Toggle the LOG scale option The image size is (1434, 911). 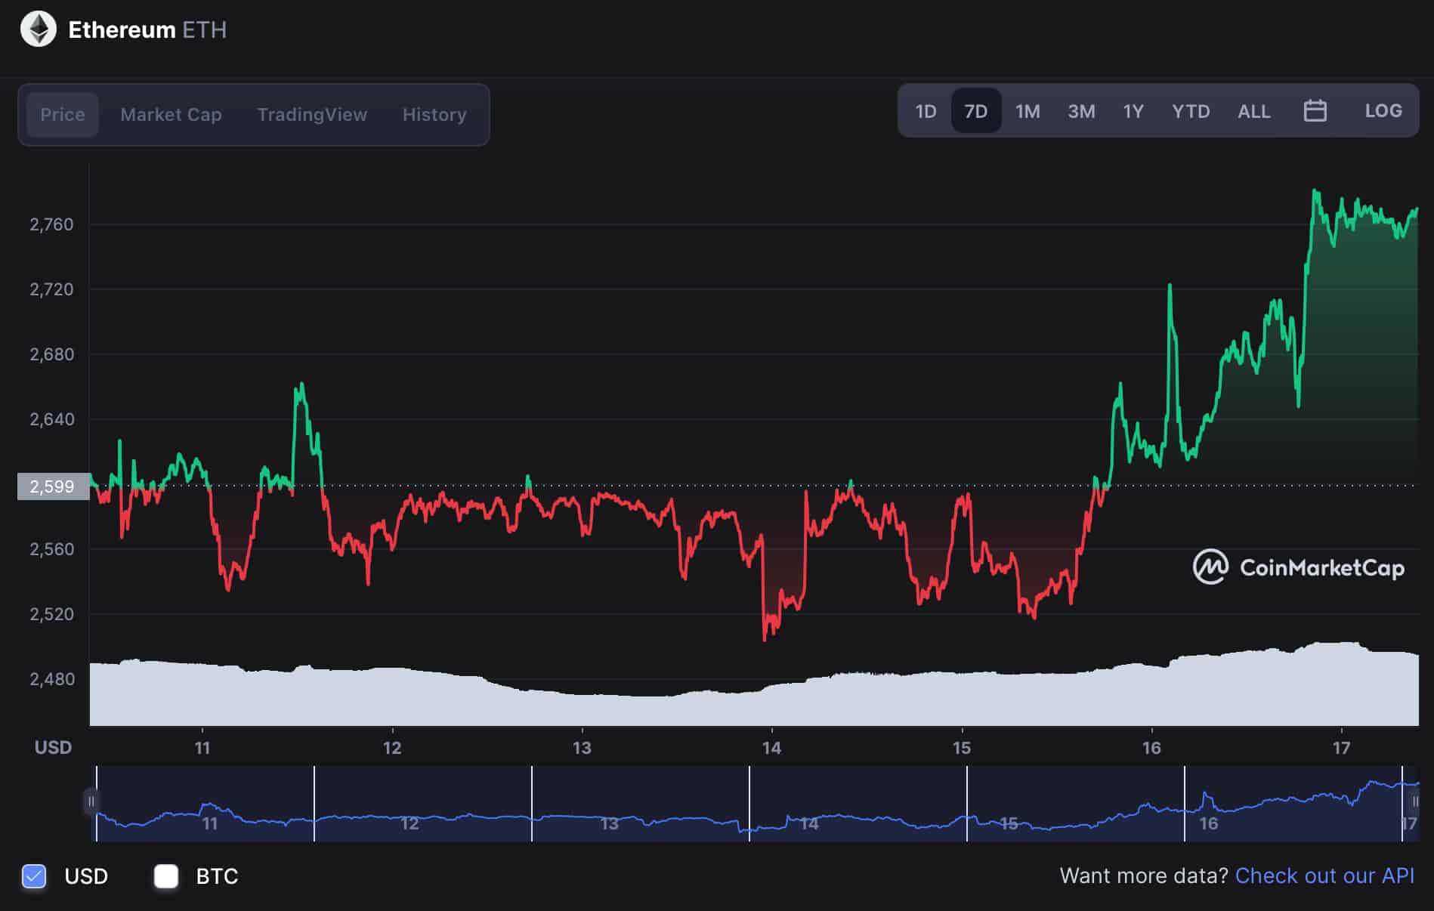(x=1383, y=111)
